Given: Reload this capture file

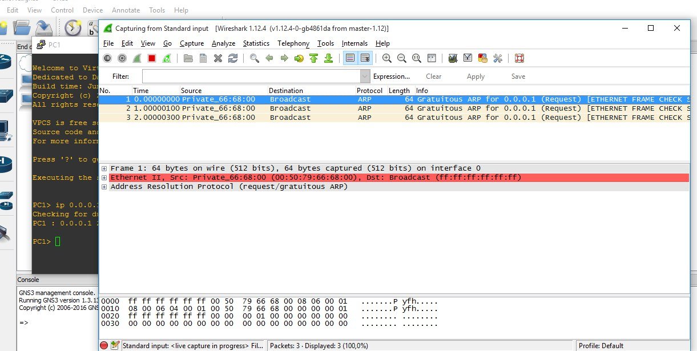Looking at the screenshot, I should (x=232, y=58).
